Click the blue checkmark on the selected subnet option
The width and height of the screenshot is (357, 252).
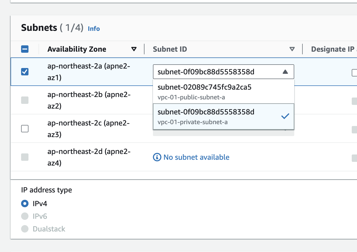[x=285, y=116]
